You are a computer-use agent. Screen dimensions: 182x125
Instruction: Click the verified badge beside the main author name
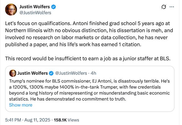tap(55, 7)
